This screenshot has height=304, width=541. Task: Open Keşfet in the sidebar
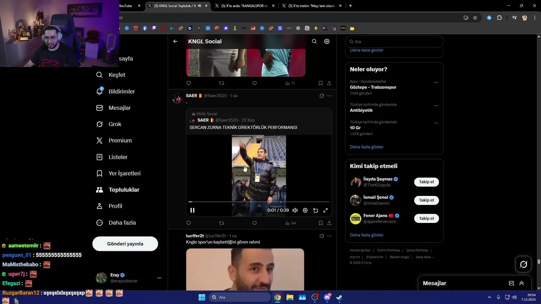tap(111, 75)
